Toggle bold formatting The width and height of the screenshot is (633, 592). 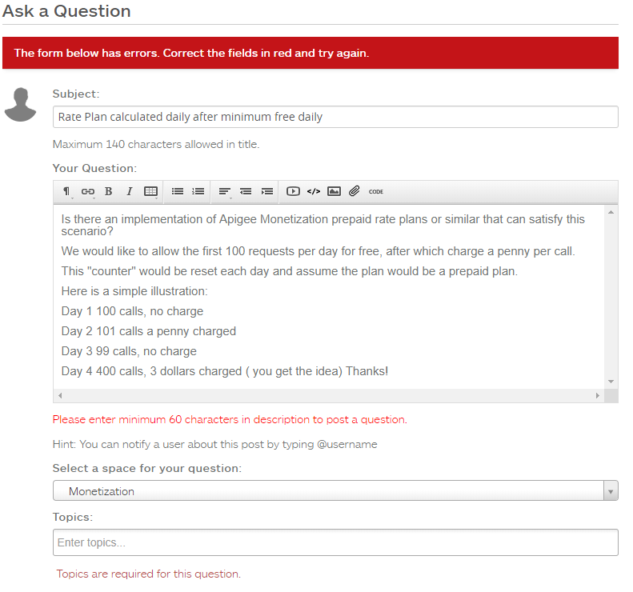pyautogui.click(x=108, y=191)
